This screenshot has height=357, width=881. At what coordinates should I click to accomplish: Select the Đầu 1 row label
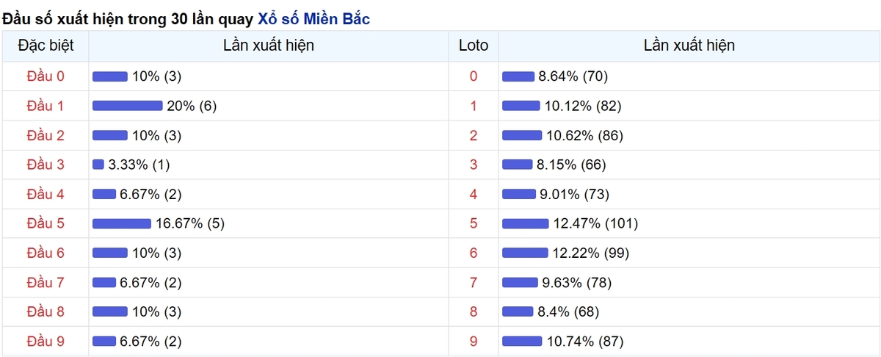[x=46, y=106]
